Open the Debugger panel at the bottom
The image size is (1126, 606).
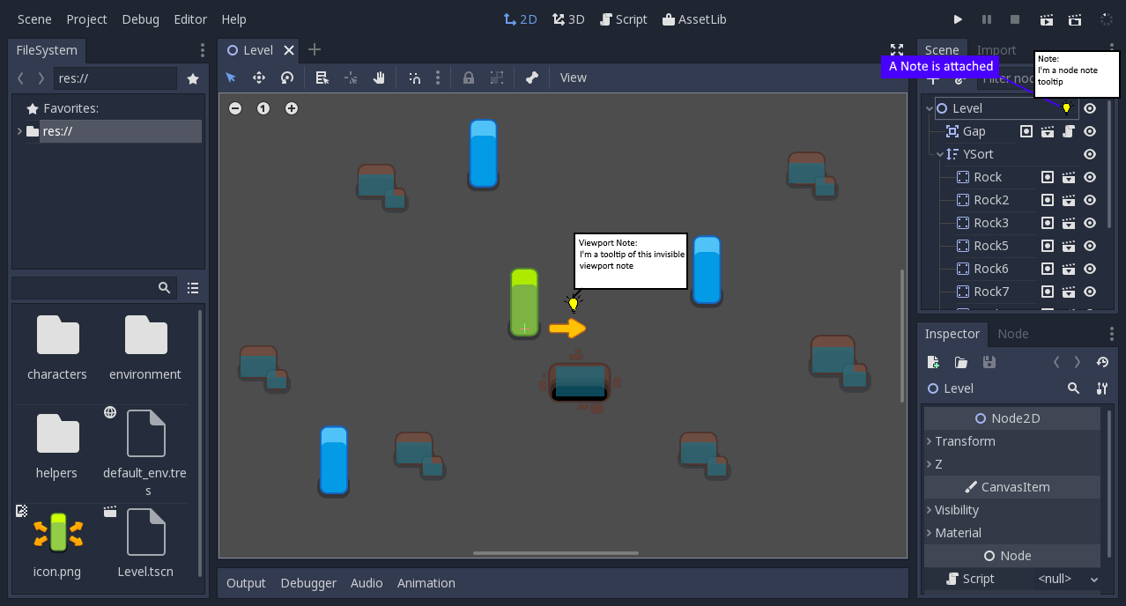[309, 582]
